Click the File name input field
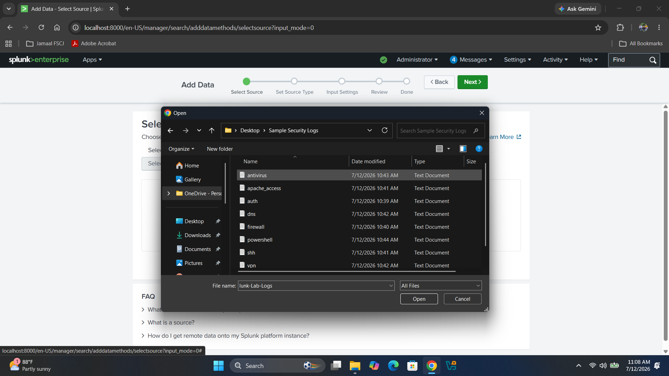The image size is (669, 376). 316,285
